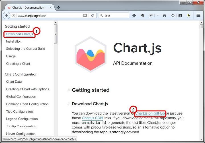Minimize the browser window
The height and width of the screenshot is (143, 205).
(x=183, y=2)
